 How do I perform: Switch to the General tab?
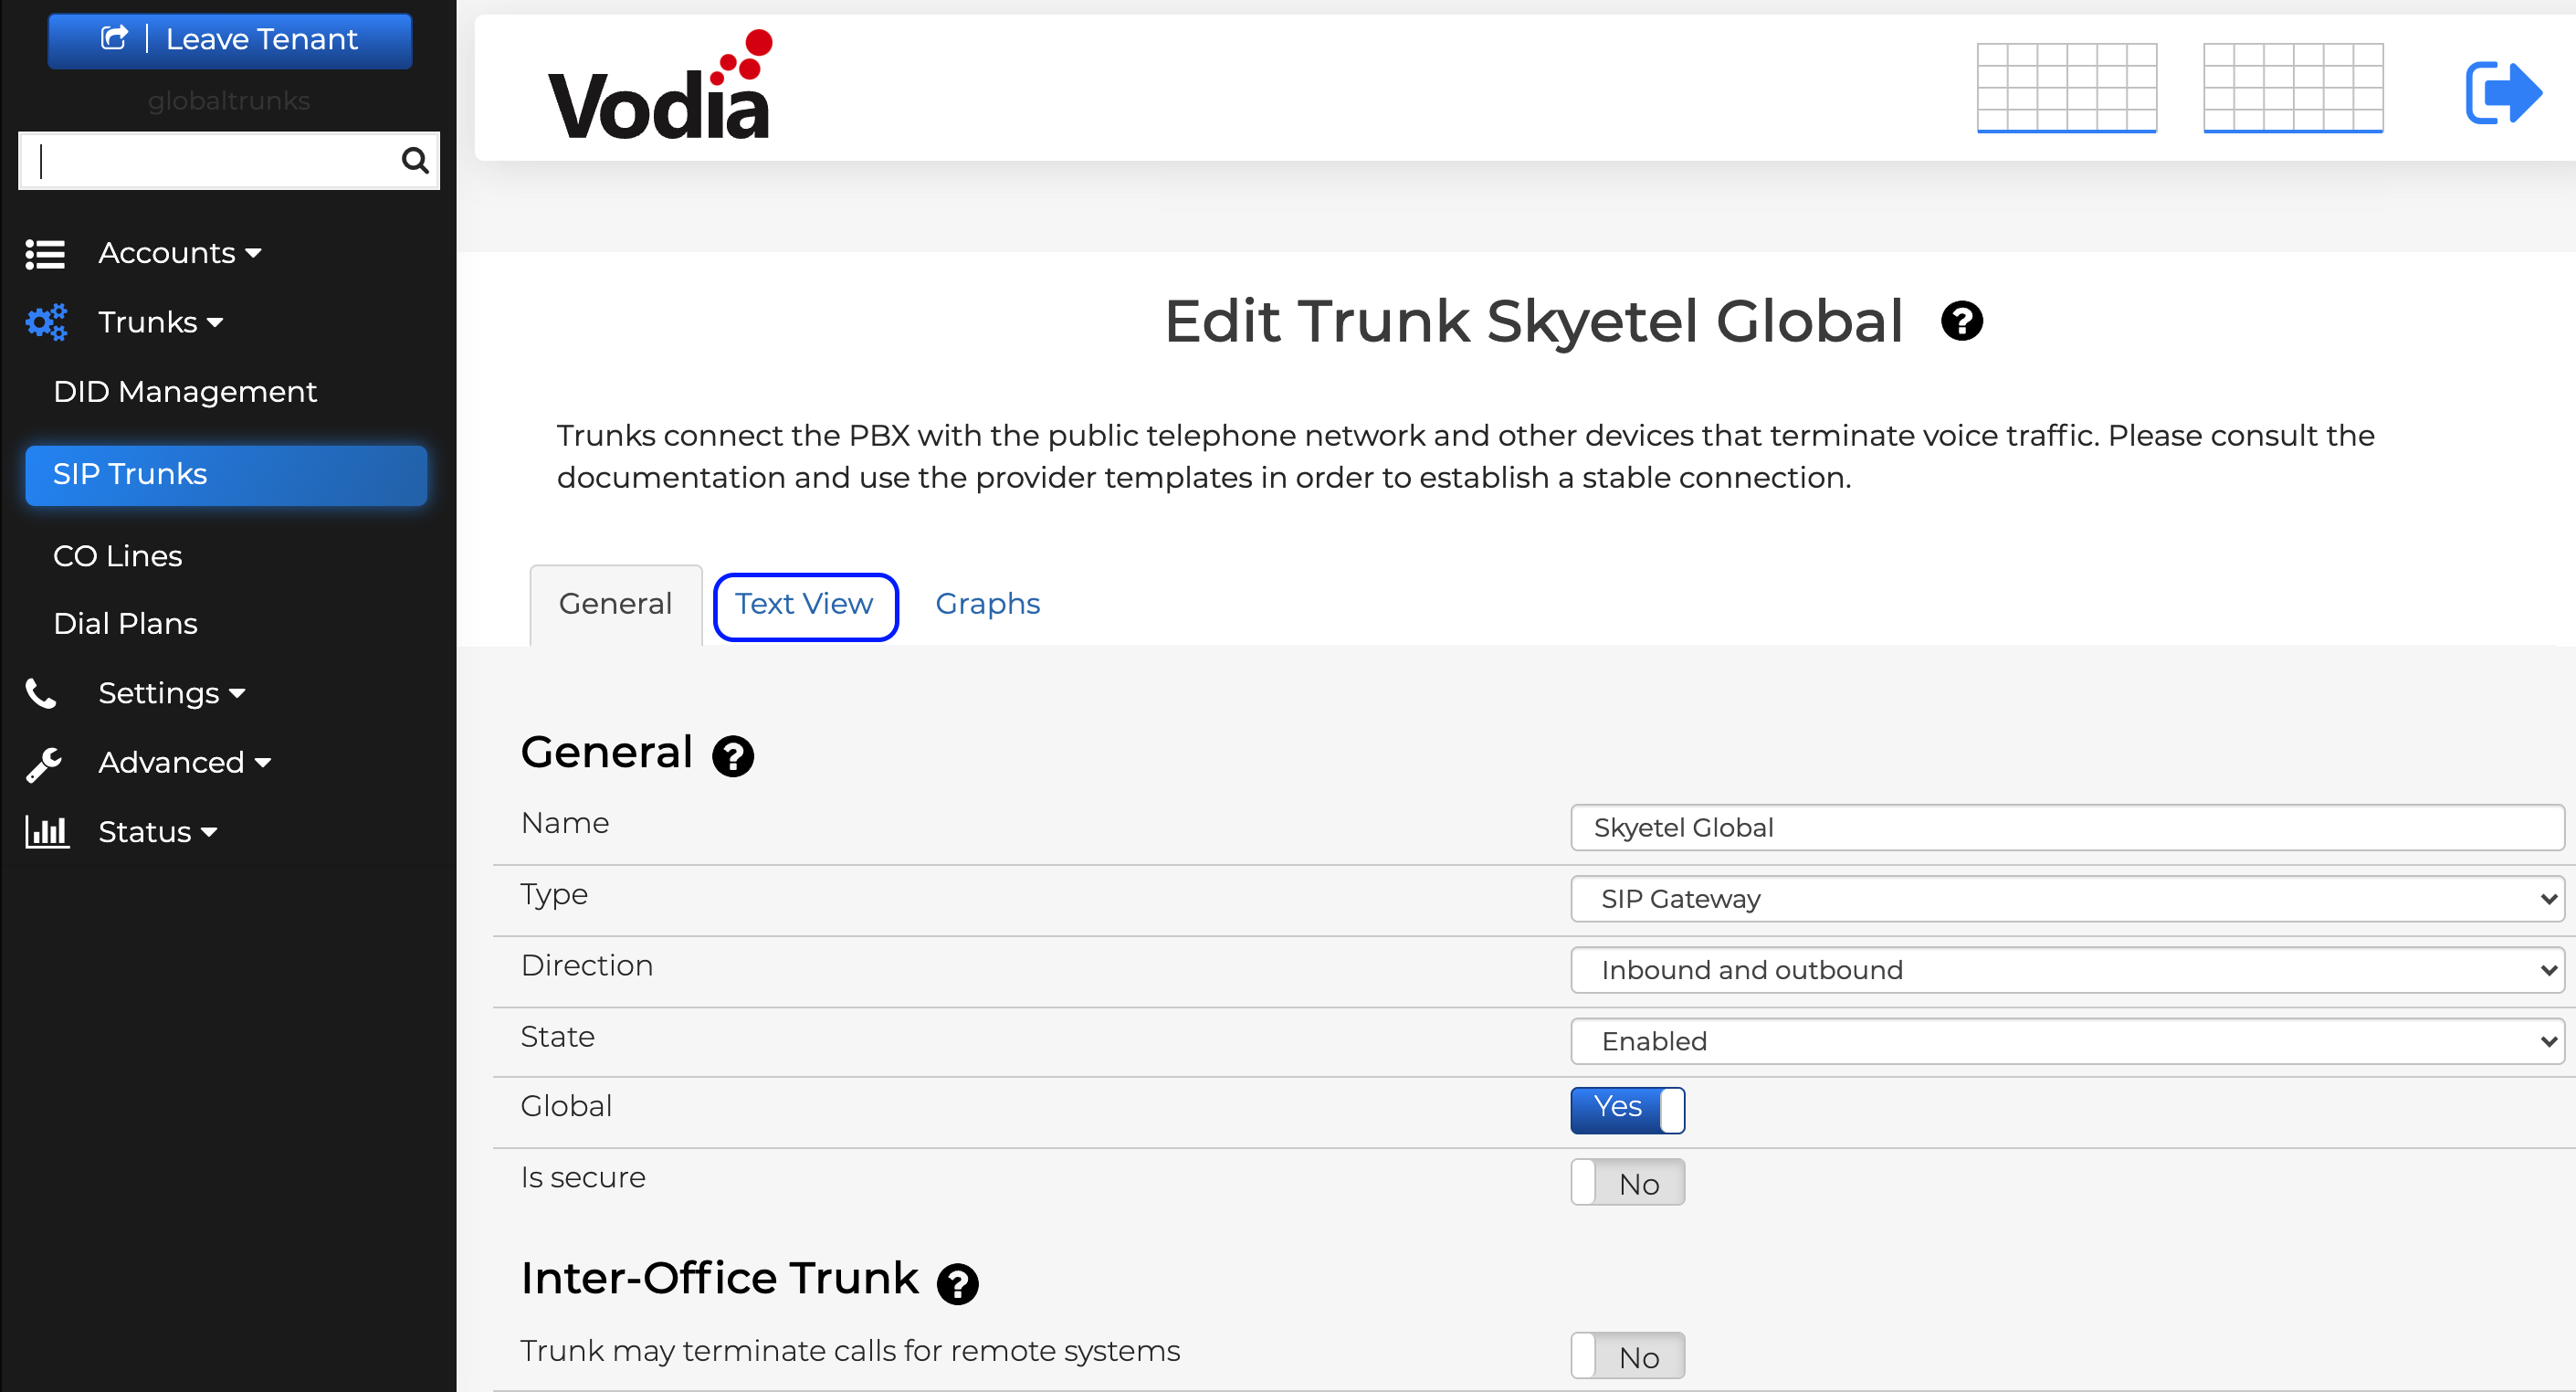615,604
